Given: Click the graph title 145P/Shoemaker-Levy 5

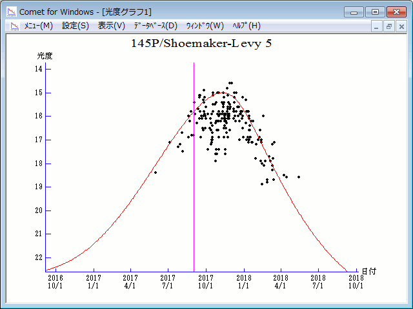Looking at the screenshot, I should (x=205, y=43).
